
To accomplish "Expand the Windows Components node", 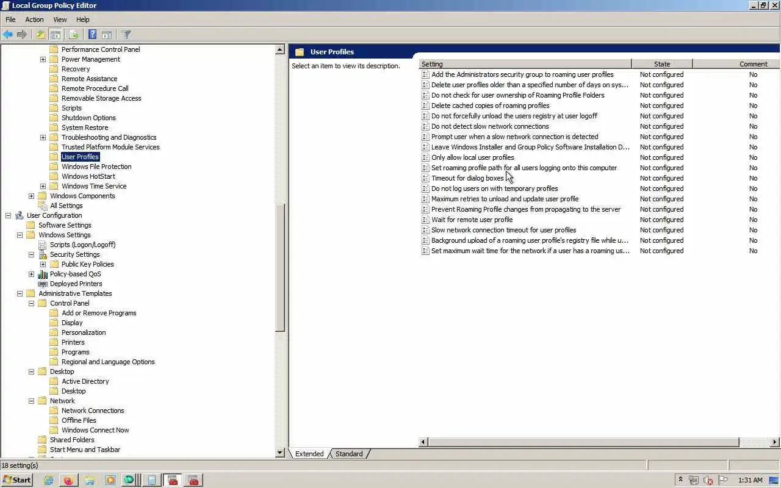I will point(31,196).
